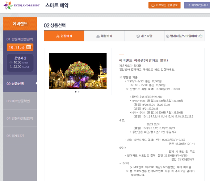Click the ride icon in 체험하기 tab
This screenshot has width=210, height=181.
(x=98, y=36)
